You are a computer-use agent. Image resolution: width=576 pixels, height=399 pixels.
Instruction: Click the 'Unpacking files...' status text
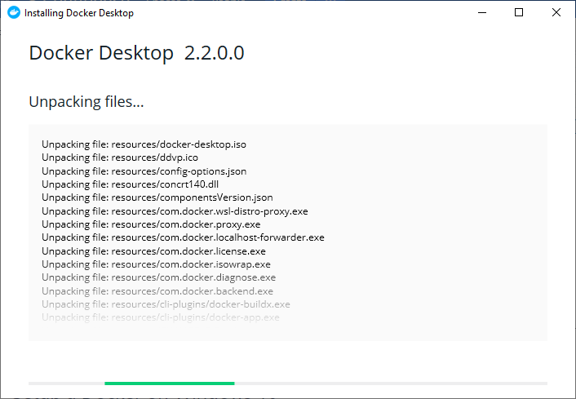86,102
